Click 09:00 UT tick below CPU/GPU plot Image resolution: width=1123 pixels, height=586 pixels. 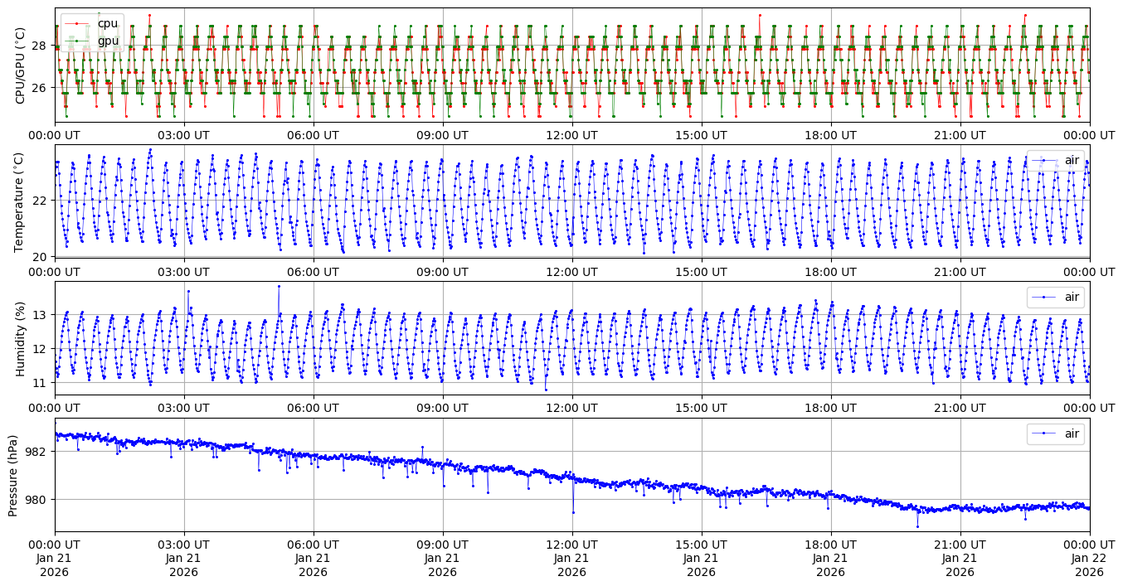coord(442,135)
